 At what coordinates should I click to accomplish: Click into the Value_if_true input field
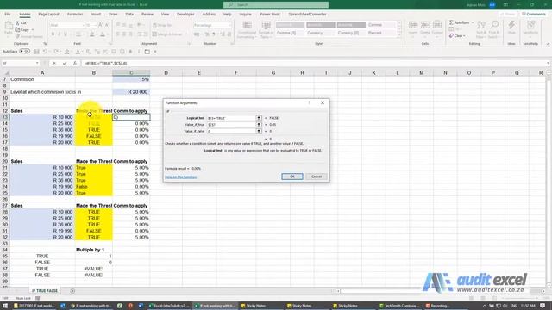point(231,124)
